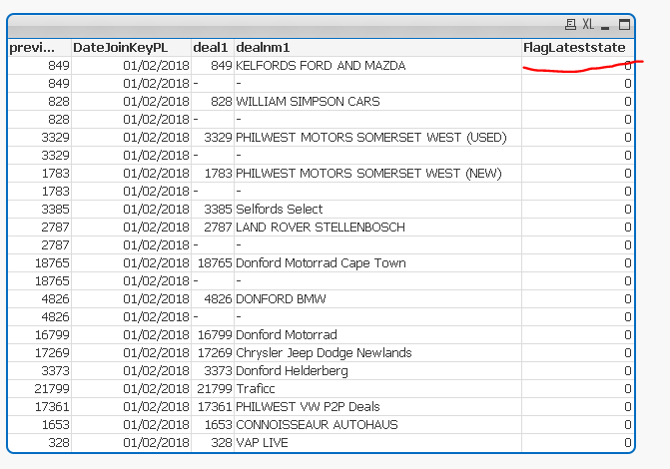Click deal1 value 17269
The width and height of the screenshot is (670, 469).
215,352
